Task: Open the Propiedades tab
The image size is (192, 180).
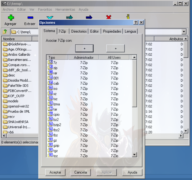Action: pos(112,31)
